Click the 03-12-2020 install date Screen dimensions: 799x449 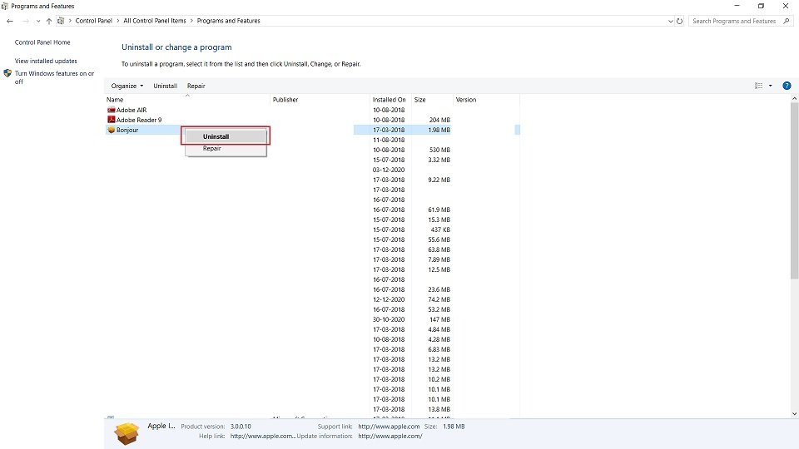tap(389, 170)
